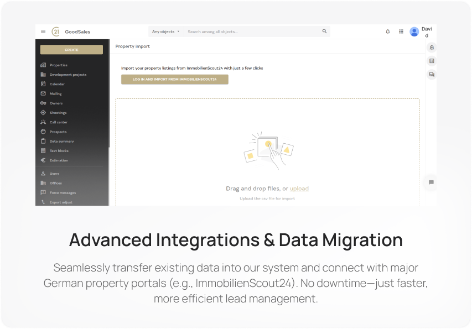Open Development projects menu item
The width and height of the screenshot is (472, 329).
coord(68,75)
